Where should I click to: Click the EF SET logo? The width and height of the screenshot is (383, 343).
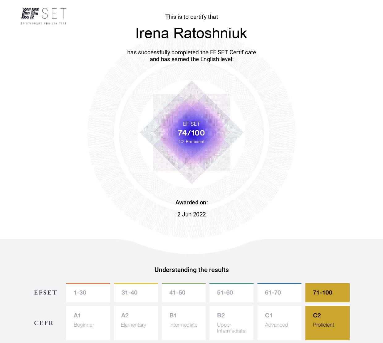pos(44,16)
